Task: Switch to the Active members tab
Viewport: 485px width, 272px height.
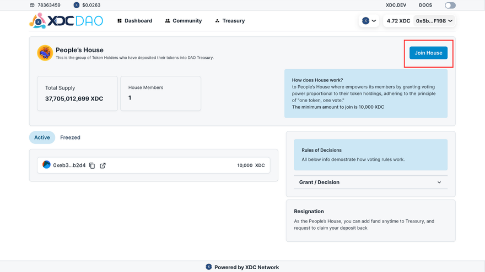Action: 42,137
